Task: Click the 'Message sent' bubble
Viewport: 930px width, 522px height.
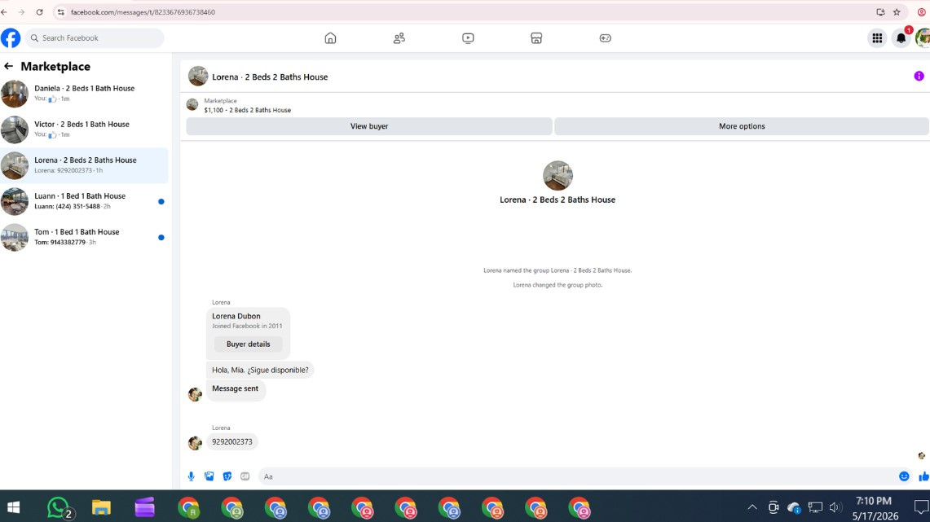Action: click(x=236, y=389)
